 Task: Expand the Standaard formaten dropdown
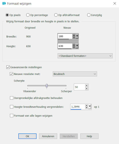tap(85, 56)
